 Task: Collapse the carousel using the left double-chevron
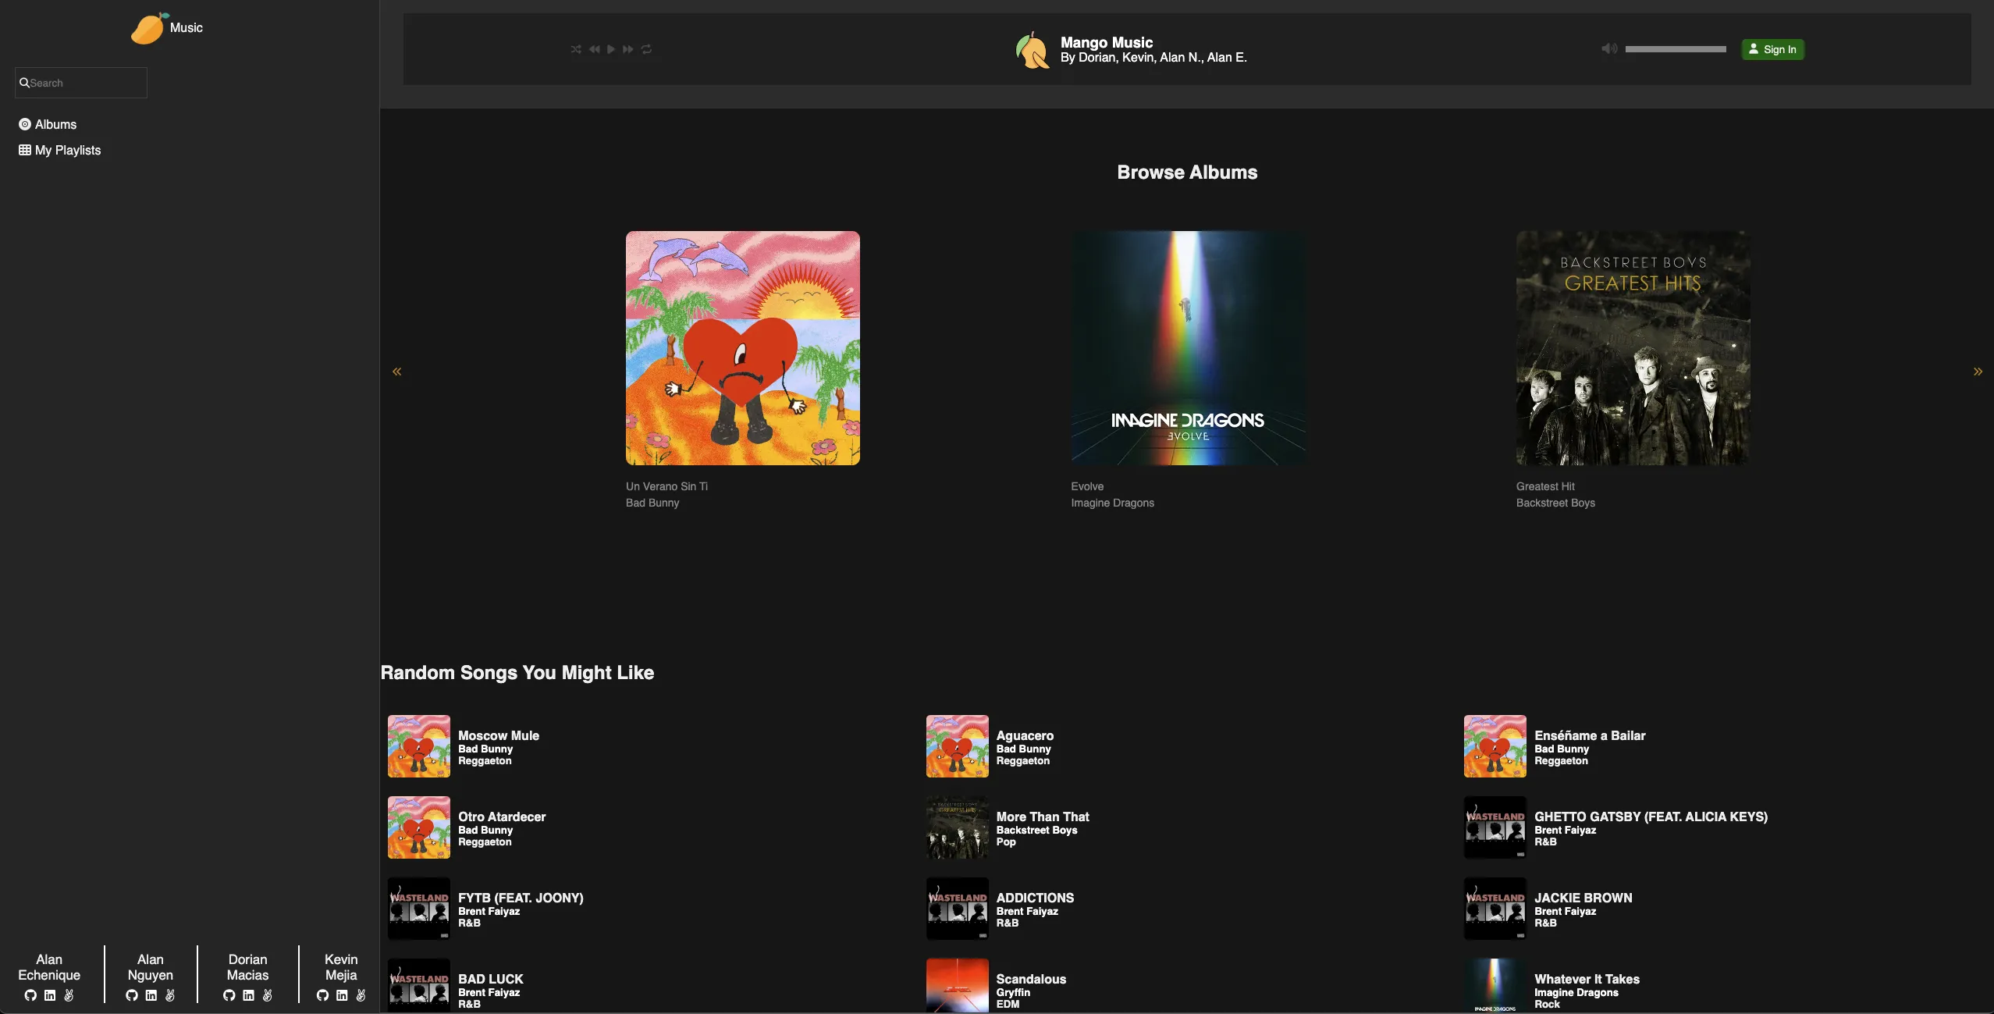397,371
